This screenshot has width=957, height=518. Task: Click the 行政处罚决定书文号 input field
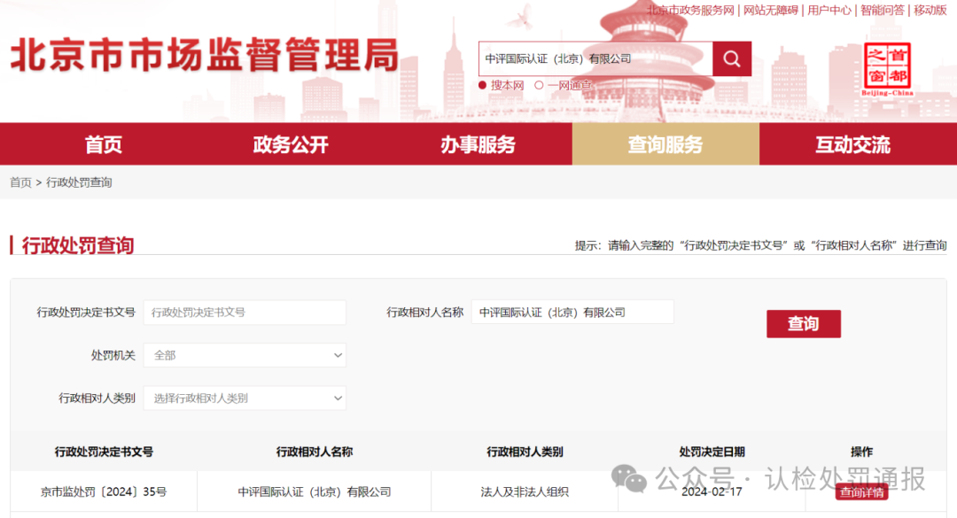tap(244, 312)
